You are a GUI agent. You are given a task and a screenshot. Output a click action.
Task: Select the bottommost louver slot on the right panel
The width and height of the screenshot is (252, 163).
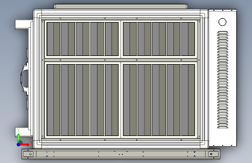point(223,127)
